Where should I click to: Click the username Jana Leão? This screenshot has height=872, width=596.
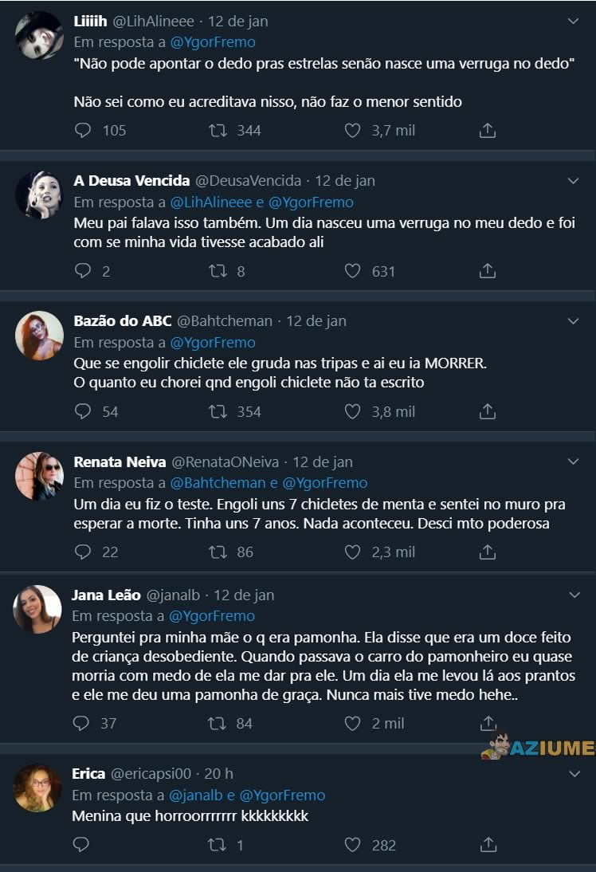tap(104, 594)
